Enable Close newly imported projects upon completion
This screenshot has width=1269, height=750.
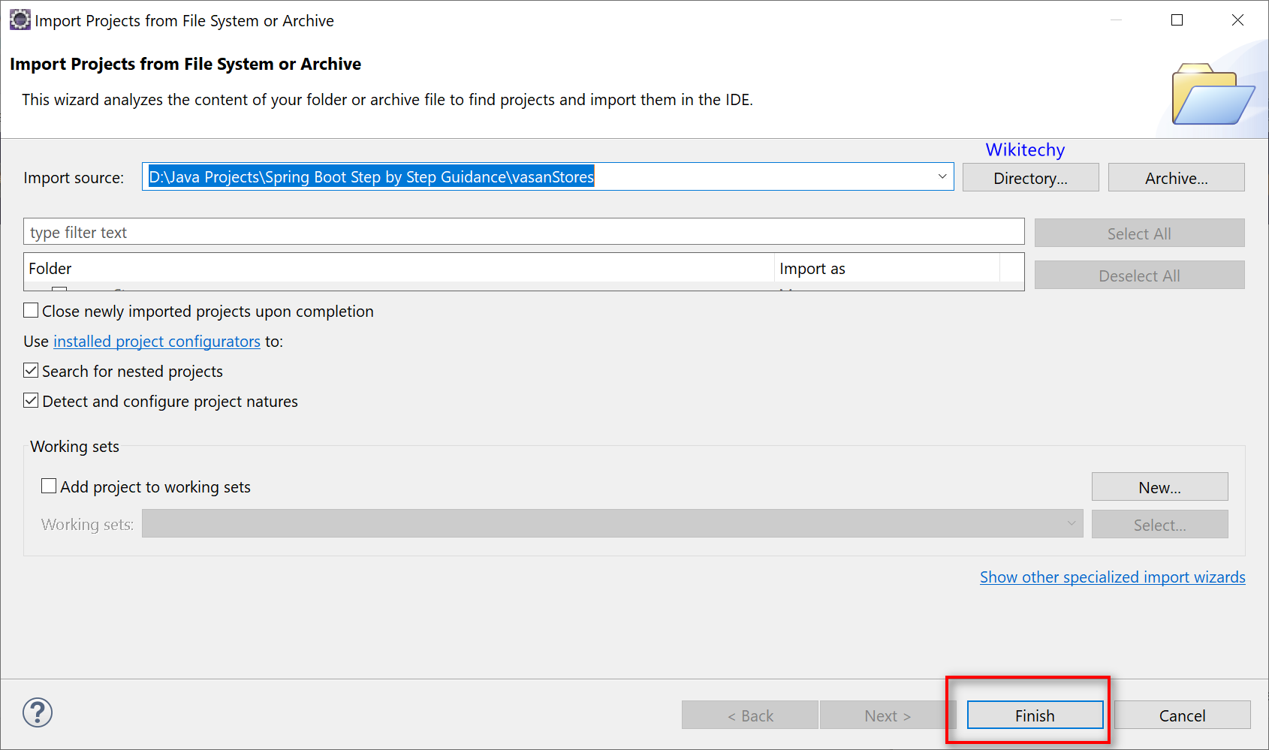pos(32,311)
